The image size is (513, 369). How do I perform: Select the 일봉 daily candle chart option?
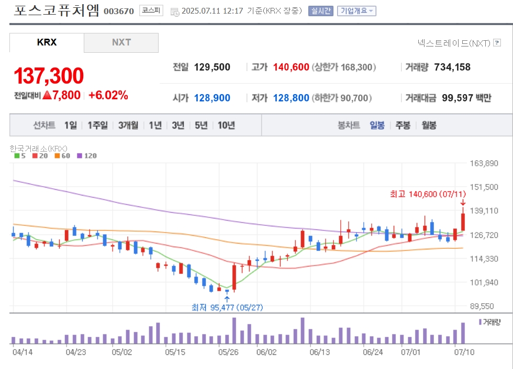[377, 125]
